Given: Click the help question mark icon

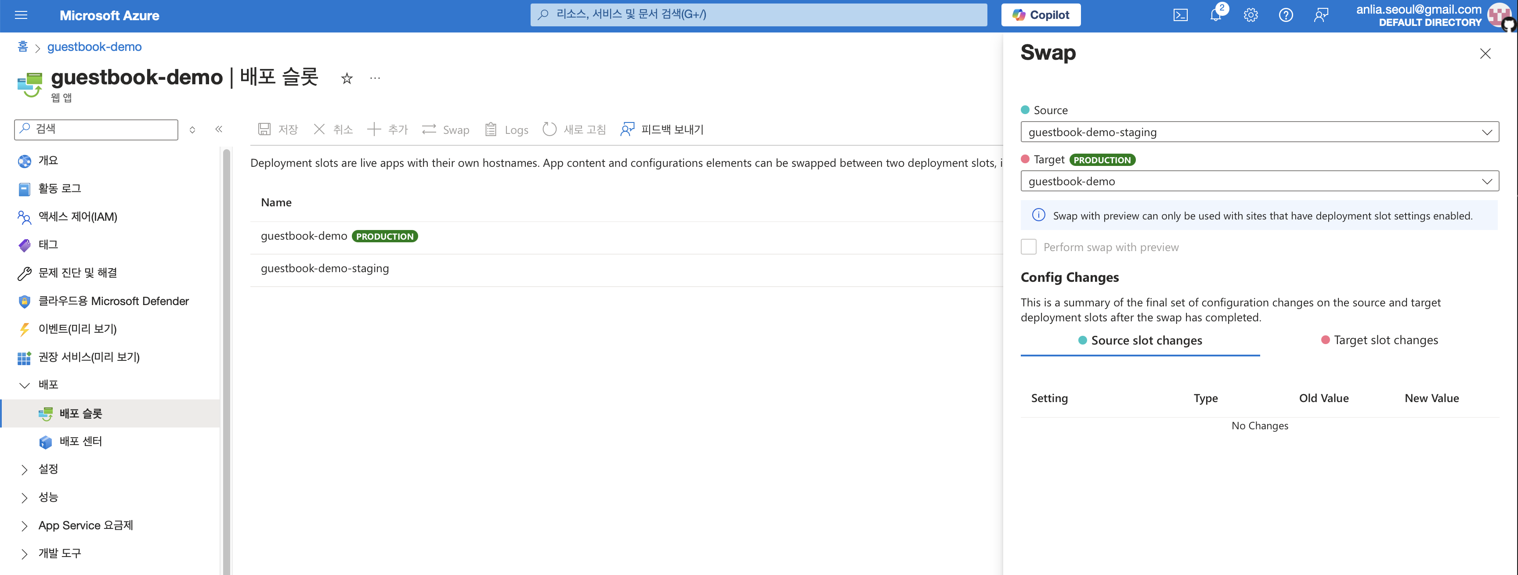Looking at the screenshot, I should tap(1286, 15).
